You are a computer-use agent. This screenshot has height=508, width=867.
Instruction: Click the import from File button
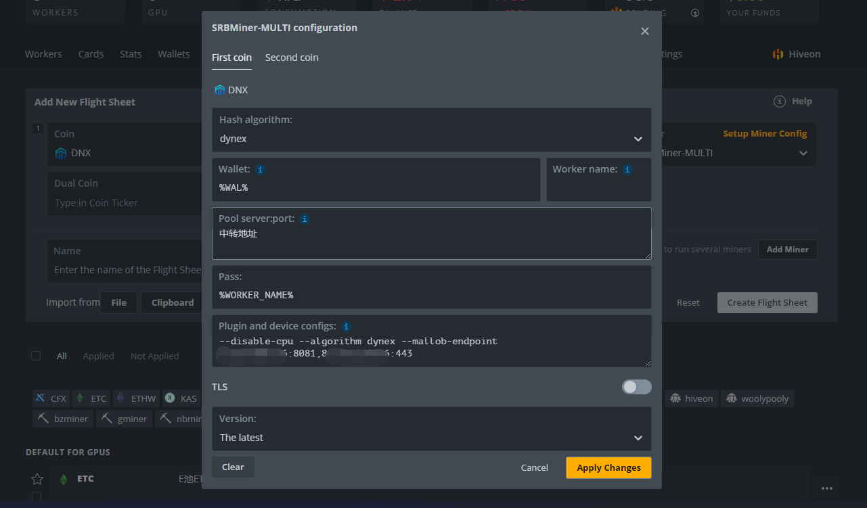pyautogui.click(x=118, y=302)
